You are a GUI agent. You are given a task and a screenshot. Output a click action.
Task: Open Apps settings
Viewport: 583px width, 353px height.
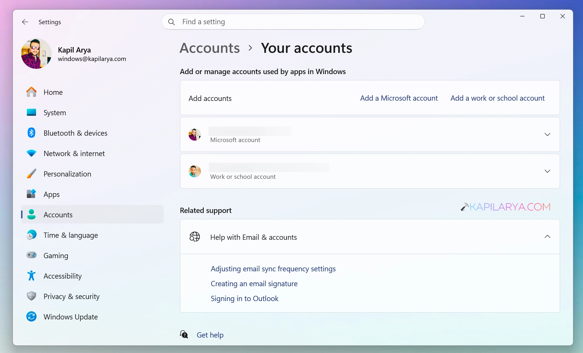coord(92,194)
